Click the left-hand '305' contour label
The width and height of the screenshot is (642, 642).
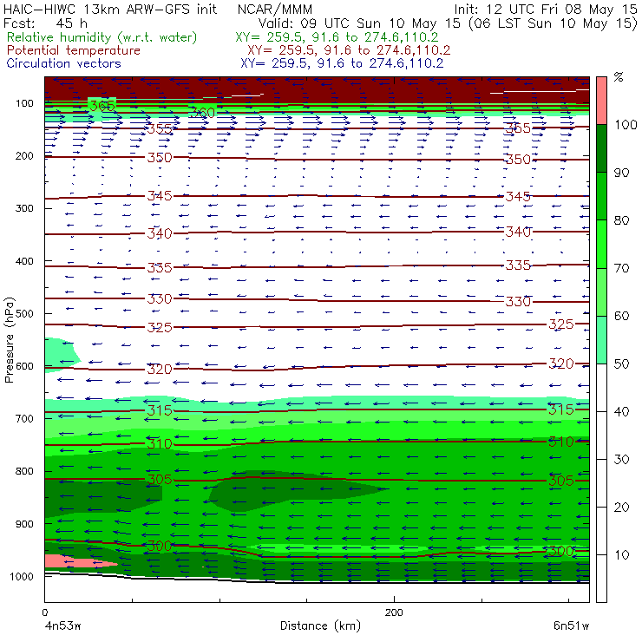[x=160, y=480]
